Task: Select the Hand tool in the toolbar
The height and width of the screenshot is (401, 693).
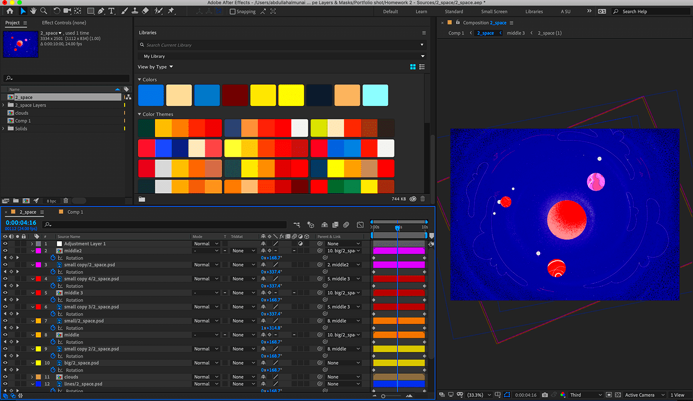Action: tap(33, 11)
